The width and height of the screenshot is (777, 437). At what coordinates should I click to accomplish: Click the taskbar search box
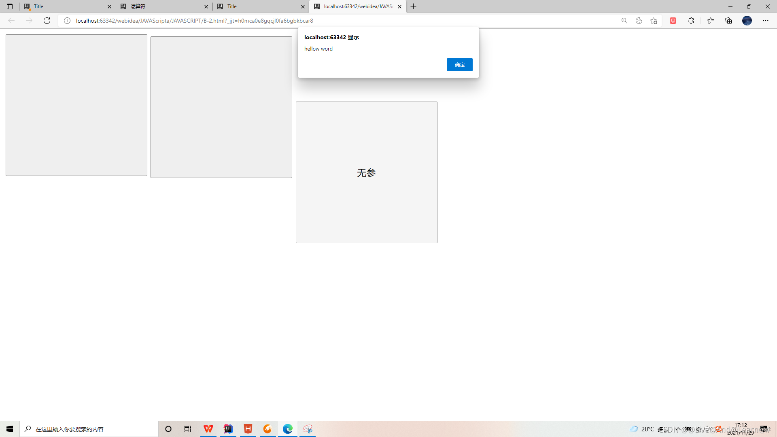point(89,429)
